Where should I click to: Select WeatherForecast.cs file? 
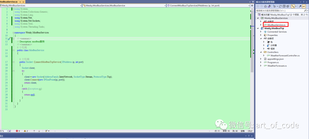coord(277,66)
